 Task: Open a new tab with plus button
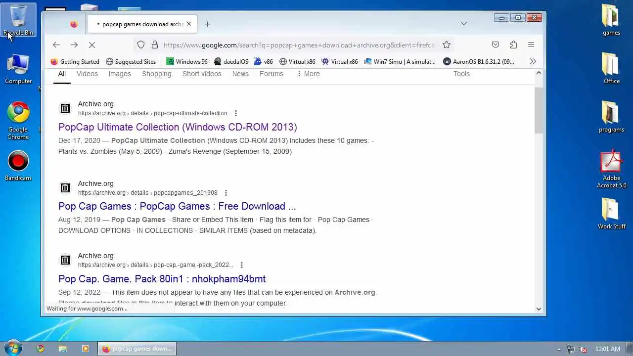tap(208, 24)
